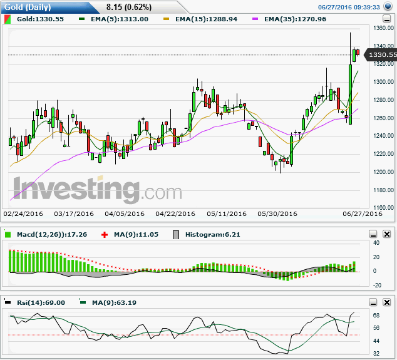Click the MA(9):11.05 label in MACD panel

[x=137, y=234]
